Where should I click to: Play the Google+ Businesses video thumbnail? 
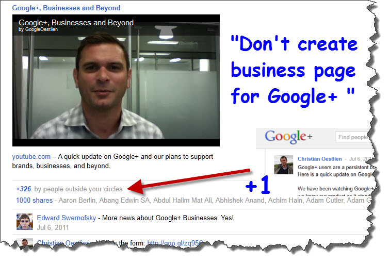pos(116,80)
